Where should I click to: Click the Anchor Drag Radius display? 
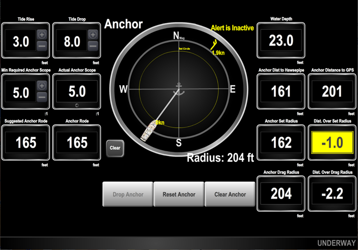point(281,193)
